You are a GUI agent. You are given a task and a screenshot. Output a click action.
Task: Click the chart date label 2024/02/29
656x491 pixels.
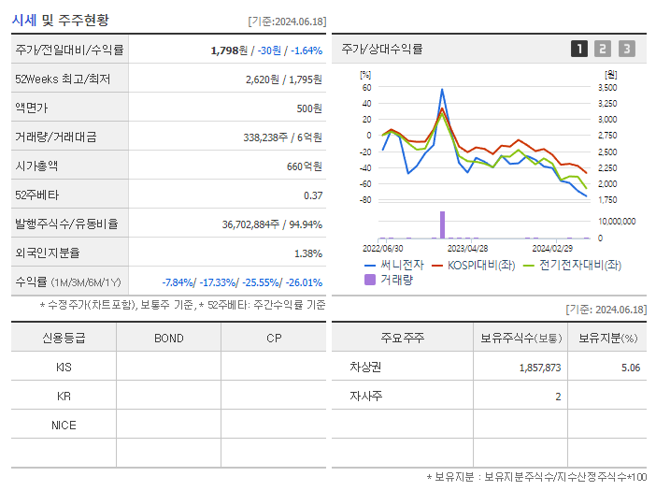[x=552, y=249]
